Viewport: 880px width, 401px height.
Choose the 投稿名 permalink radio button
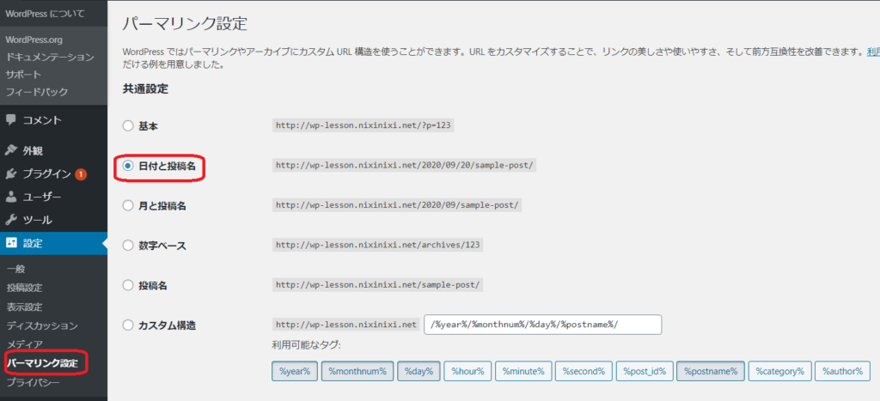[x=128, y=285]
